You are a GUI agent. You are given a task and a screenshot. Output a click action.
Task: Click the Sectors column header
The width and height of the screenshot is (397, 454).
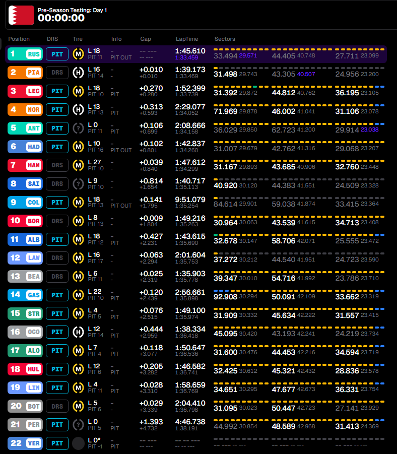pyautogui.click(x=225, y=39)
